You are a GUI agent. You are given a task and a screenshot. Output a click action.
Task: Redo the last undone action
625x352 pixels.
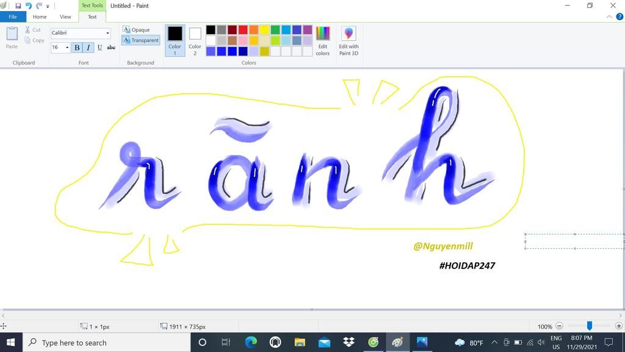pyautogui.click(x=38, y=6)
